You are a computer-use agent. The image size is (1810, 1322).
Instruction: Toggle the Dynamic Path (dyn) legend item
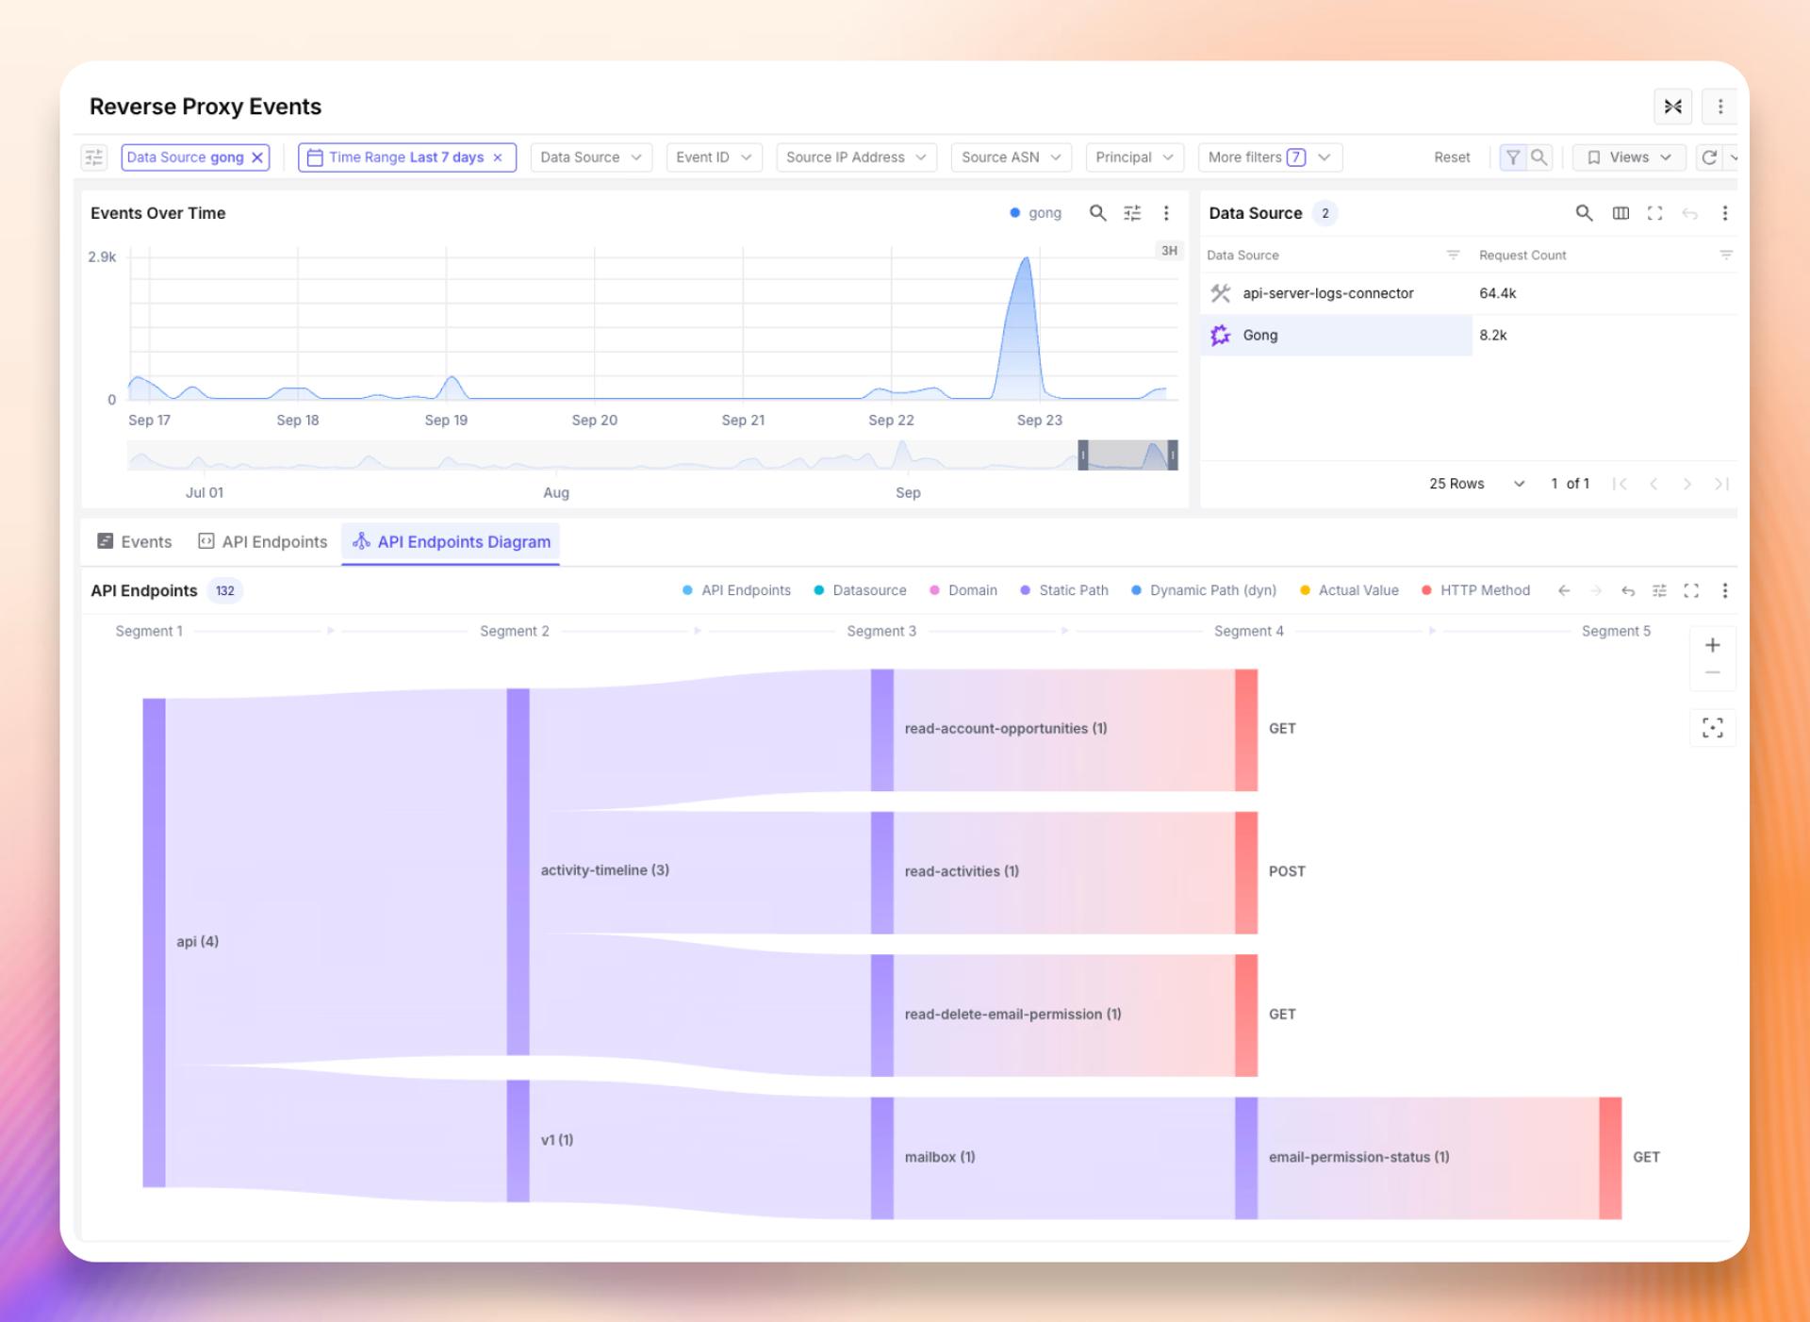(1203, 590)
